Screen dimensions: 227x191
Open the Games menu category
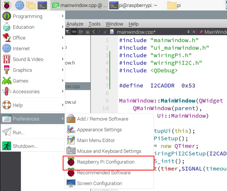coord(33,81)
